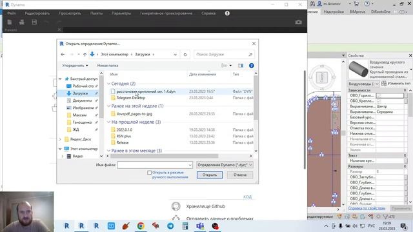The width and height of the screenshot is (413, 232).
Task: Click the Изменить тип button in Свойства
Action: (396, 83)
